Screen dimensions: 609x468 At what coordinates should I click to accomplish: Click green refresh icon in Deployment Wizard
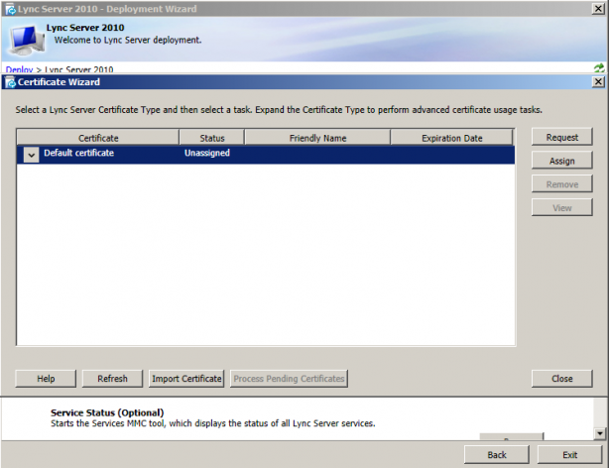(x=598, y=68)
